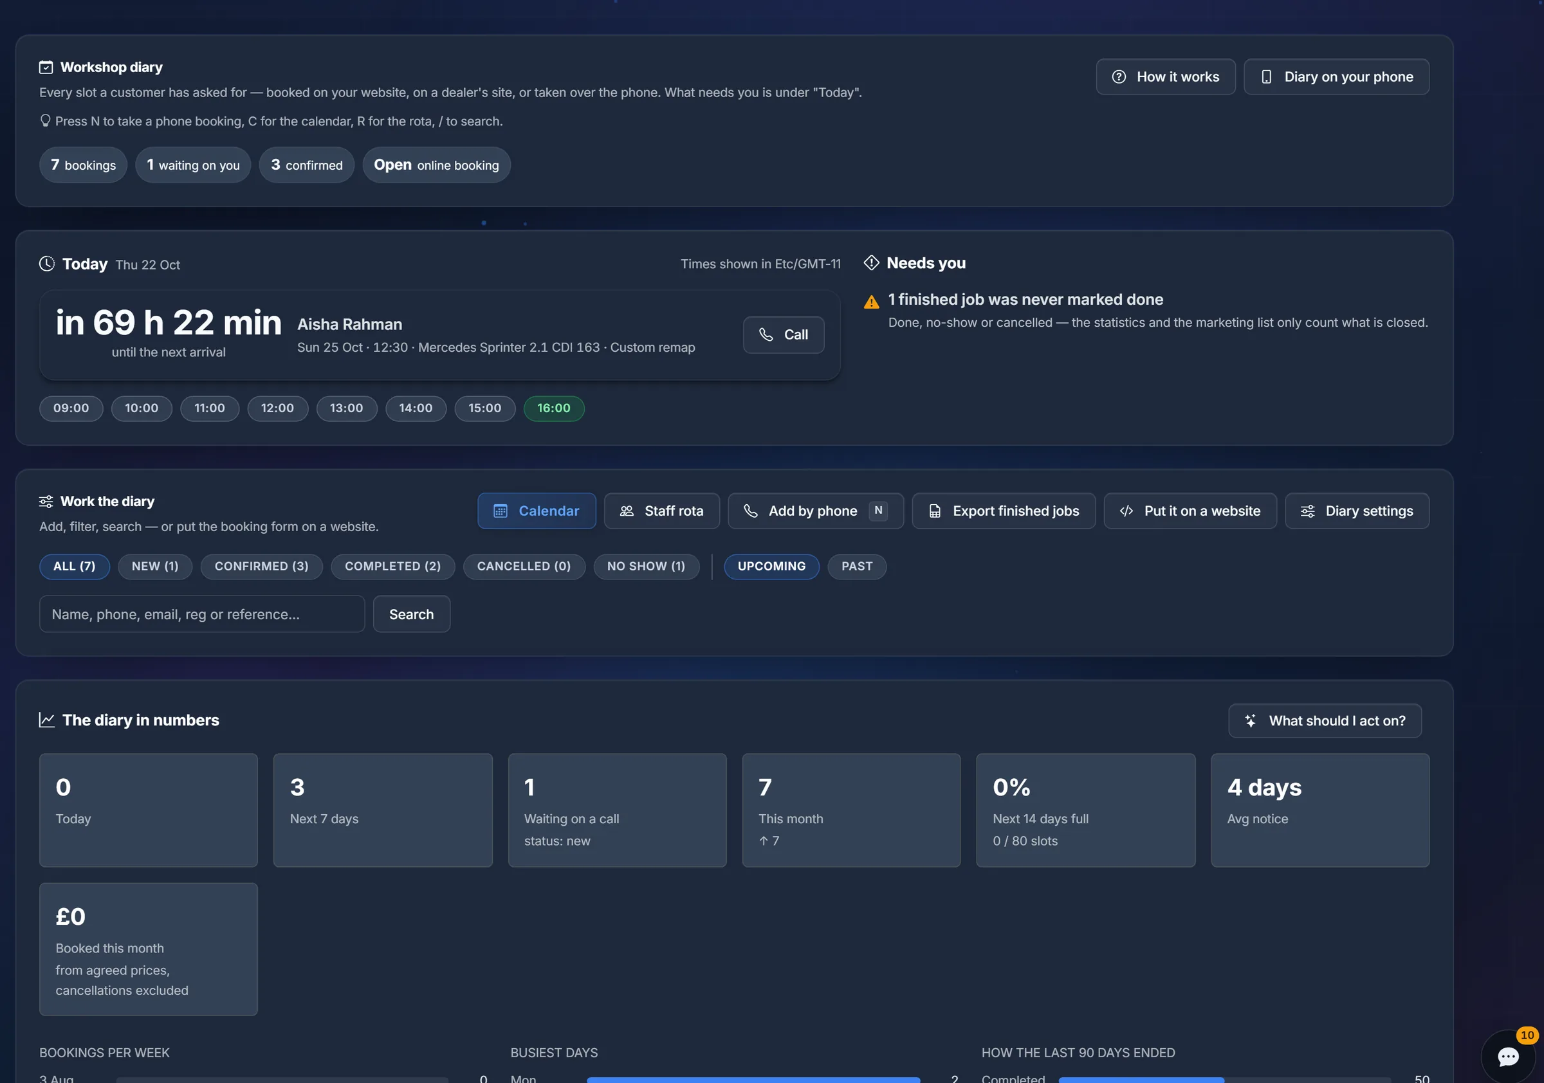1544x1083 pixels.
Task: Filter by CONFIRMED (3)
Action: tap(261, 566)
